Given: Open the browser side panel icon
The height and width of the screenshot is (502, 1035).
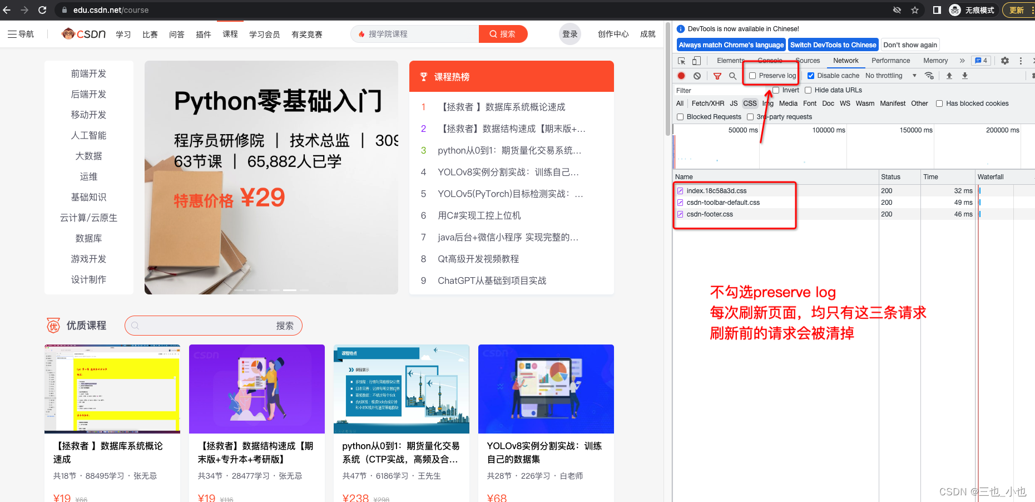Looking at the screenshot, I should pyautogui.click(x=937, y=10).
